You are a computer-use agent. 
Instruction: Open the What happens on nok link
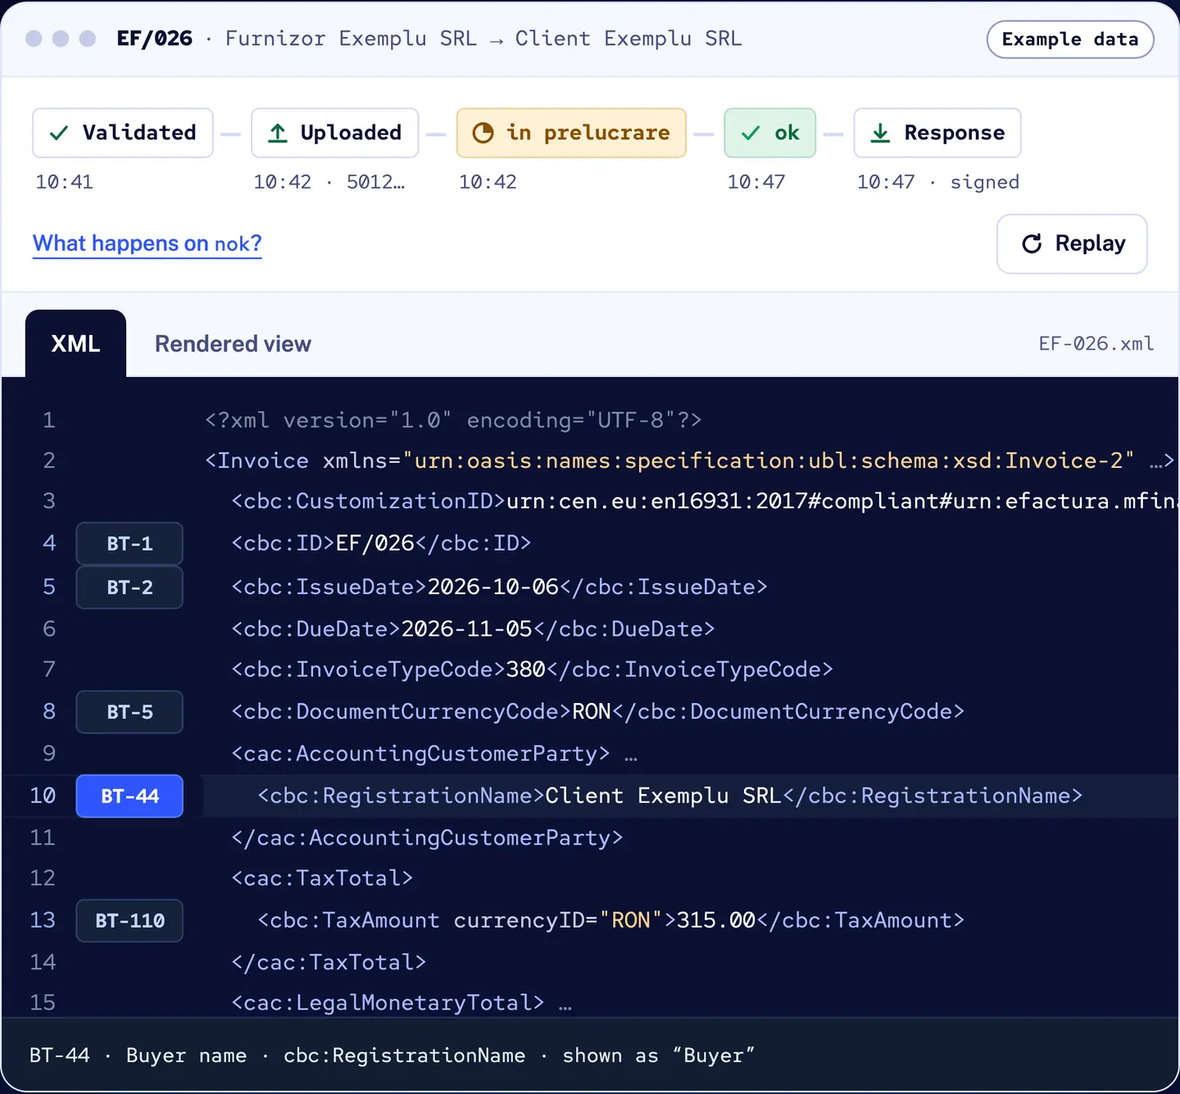147,243
